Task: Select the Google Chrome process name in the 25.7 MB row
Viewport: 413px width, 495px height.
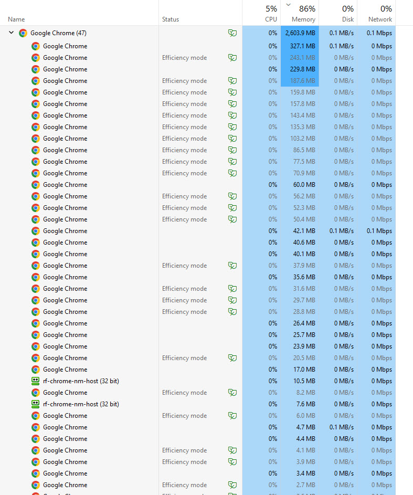Action: tap(65, 334)
